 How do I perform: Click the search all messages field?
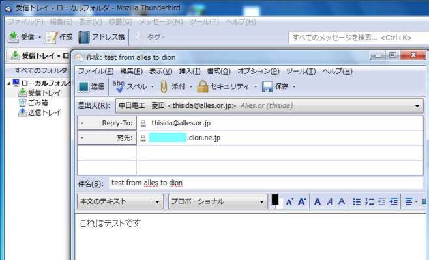coord(359,38)
